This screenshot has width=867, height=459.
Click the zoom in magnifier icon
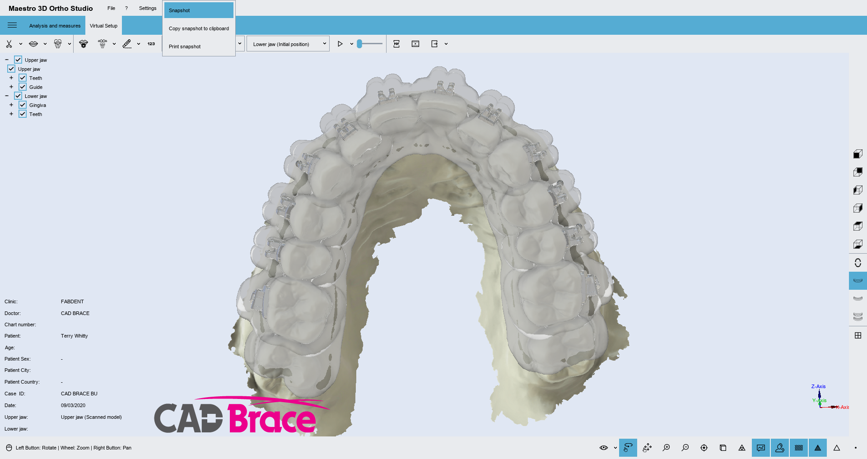coord(666,448)
